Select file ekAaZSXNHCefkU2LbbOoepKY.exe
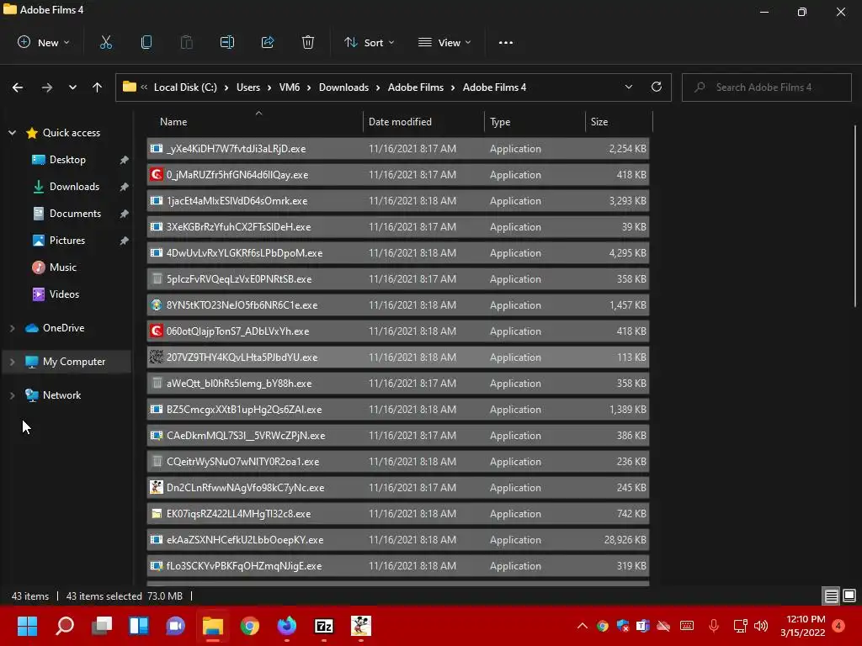The width and height of the screenshot is (862, 646). [398, 539]
